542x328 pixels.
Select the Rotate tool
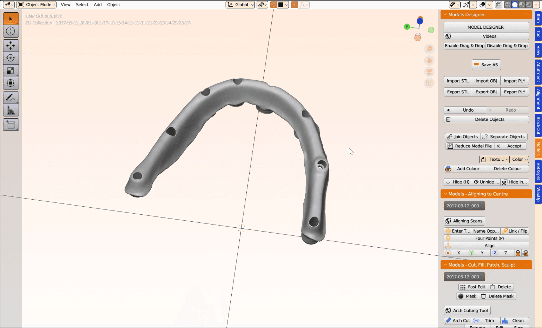coord(11,58)
